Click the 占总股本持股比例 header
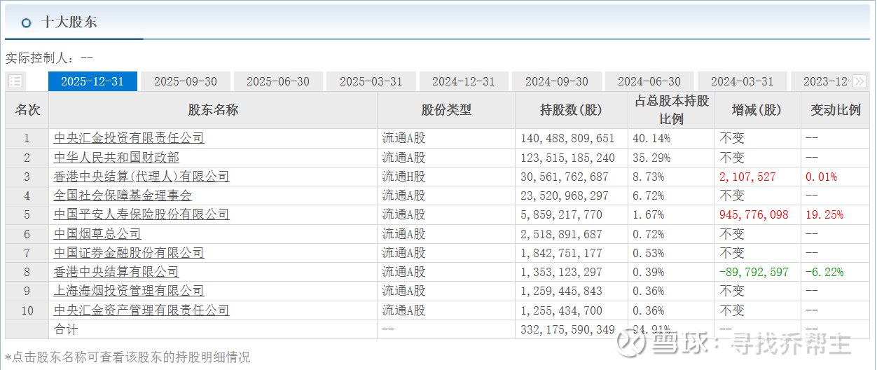The width and height of the screenshot is (877, 370). (672, 110)
